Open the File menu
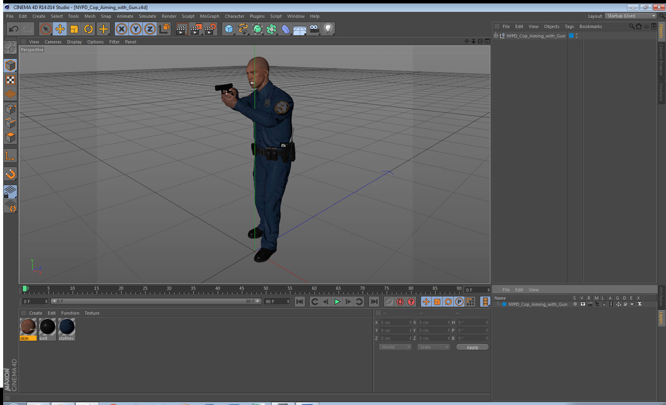Screen dimensions: 666x405 pos(10,16)
